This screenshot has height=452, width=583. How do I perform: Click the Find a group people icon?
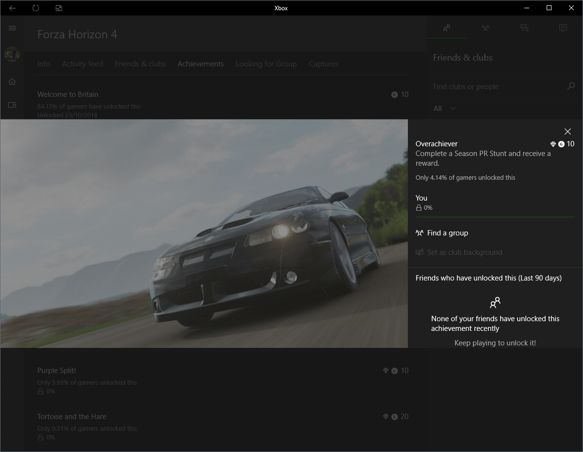pyautogui.click(x=420, y=233)
